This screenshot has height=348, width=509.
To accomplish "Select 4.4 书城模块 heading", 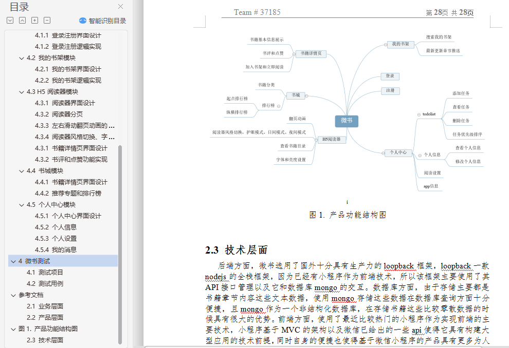I will (45, 171).
